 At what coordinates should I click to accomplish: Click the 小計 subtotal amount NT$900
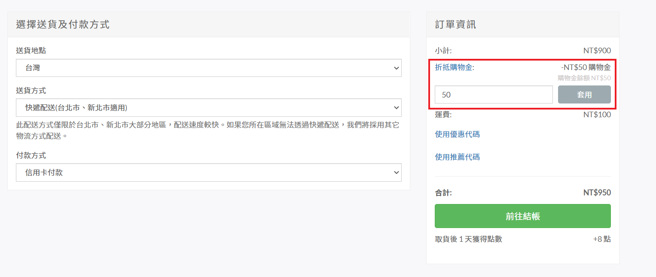(x=597, y=51)
